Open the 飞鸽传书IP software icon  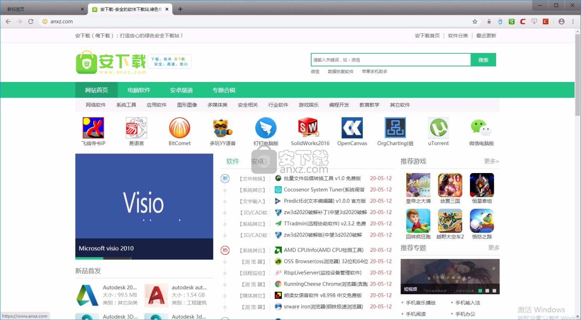[93, 128]
